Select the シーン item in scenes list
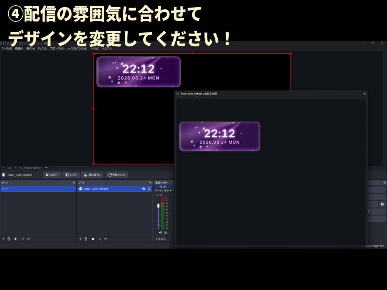The height and width of the screenshot is (290, 387). point(38,189)
